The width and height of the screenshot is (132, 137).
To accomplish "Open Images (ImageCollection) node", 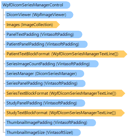I will (x=33, y=25).
